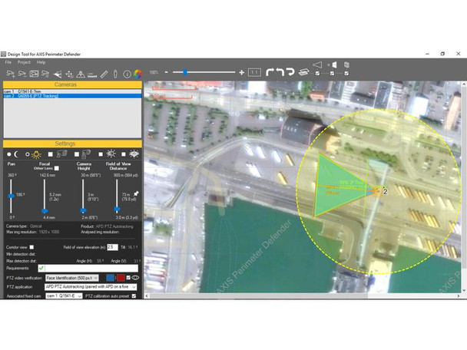The image size is (467, 350).
Task: Expand the PTZ application dropdown
Action: click(x=91, y=286)
